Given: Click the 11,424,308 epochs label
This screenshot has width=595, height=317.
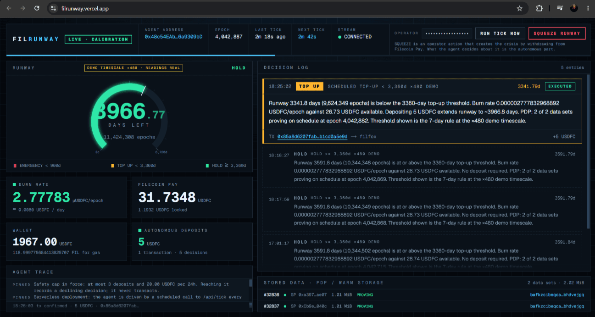Looking at the screenshot, I should tap(129, 137).
